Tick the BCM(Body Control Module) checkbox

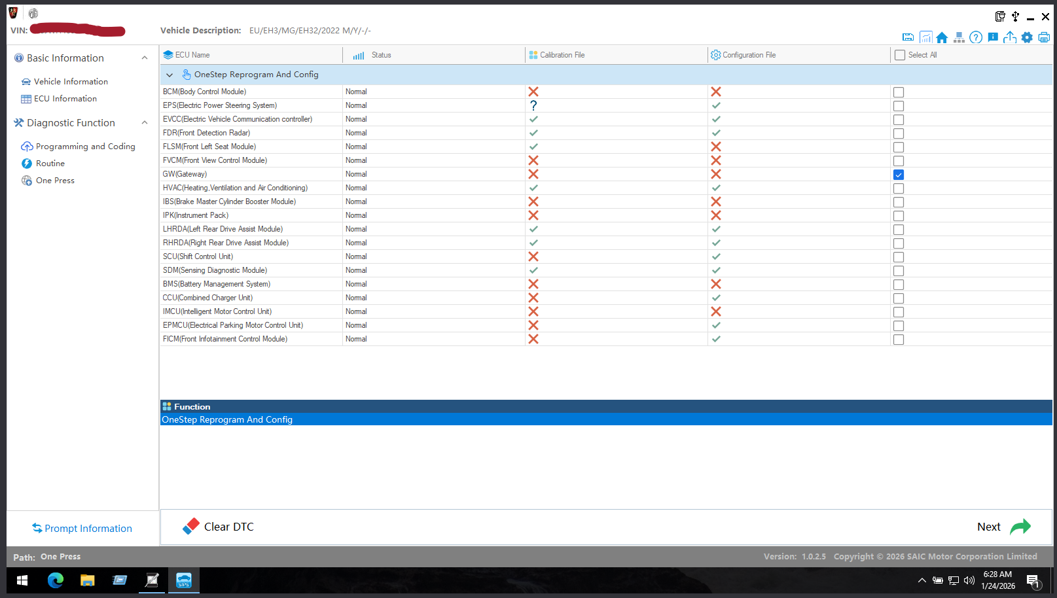point(899,92)
